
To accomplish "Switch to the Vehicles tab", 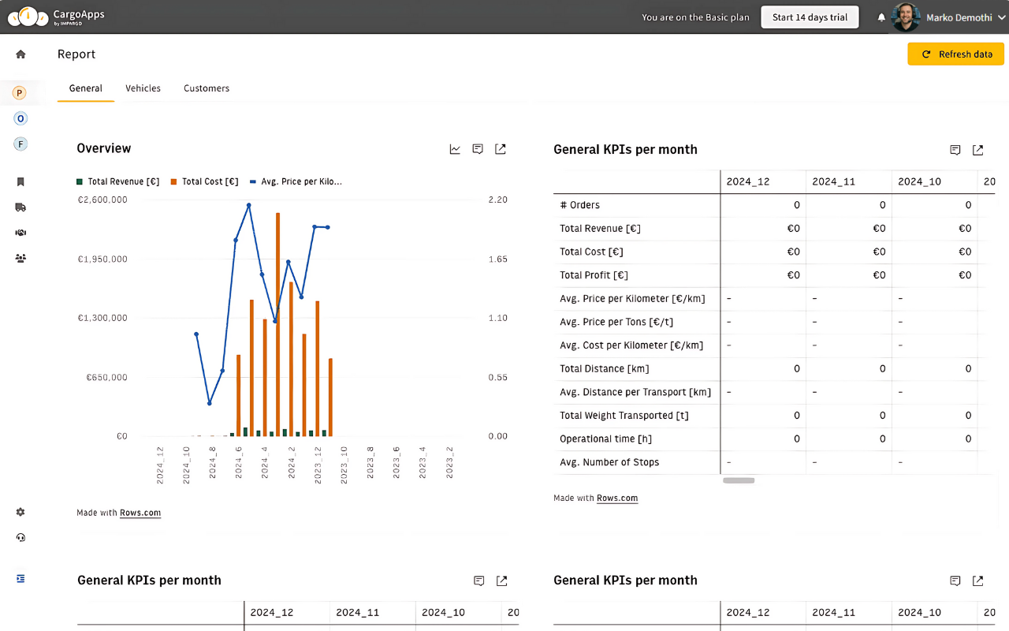I will (x=143, y=88).
